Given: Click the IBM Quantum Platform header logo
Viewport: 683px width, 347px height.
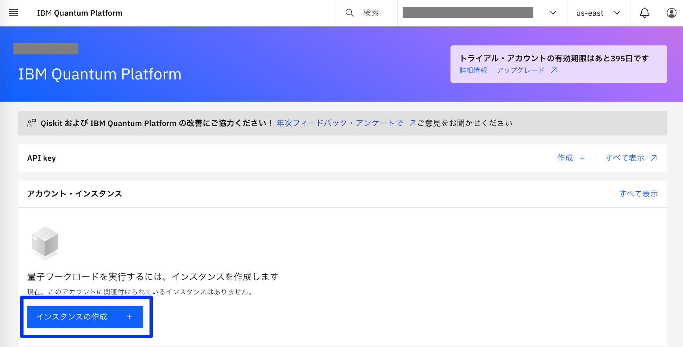Looking at the screenshot, I should 80,13.
